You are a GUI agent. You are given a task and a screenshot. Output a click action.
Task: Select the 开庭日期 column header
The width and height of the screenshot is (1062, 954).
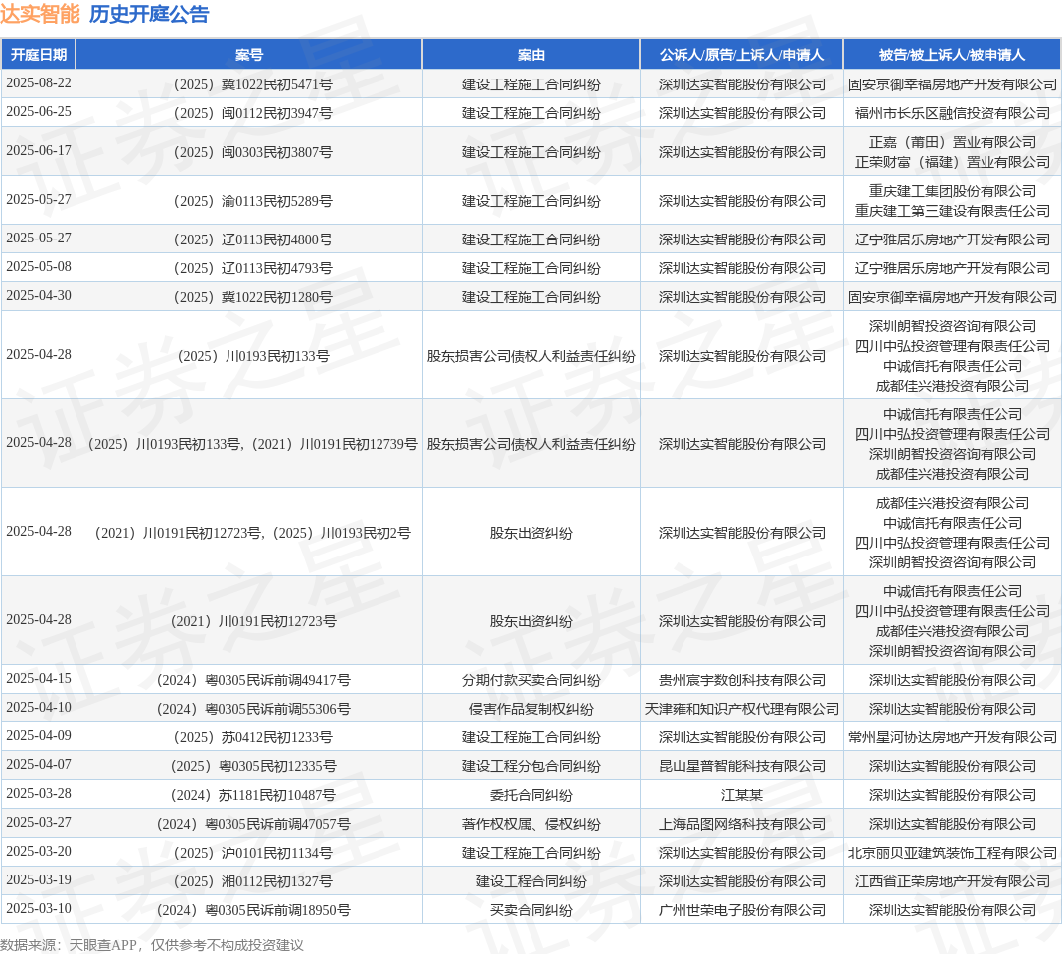click(x=39, y=55)
